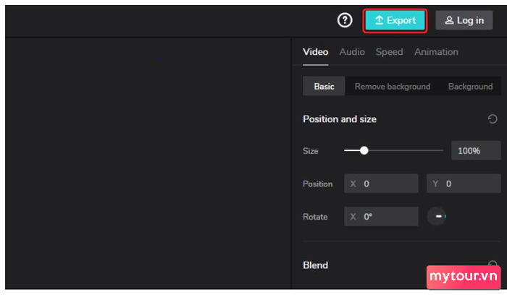Image resolution: width=507 pixels, height=297 pixels.
Task: Click the Blend reset icon
Action: pos(493,263)
